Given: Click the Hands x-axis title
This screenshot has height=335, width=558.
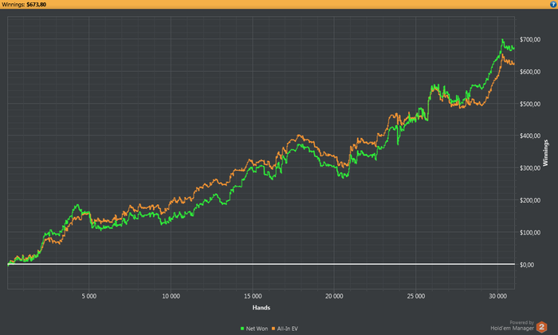Looking at the screenshot, I should pyautogui.click(x=261, y=308).
